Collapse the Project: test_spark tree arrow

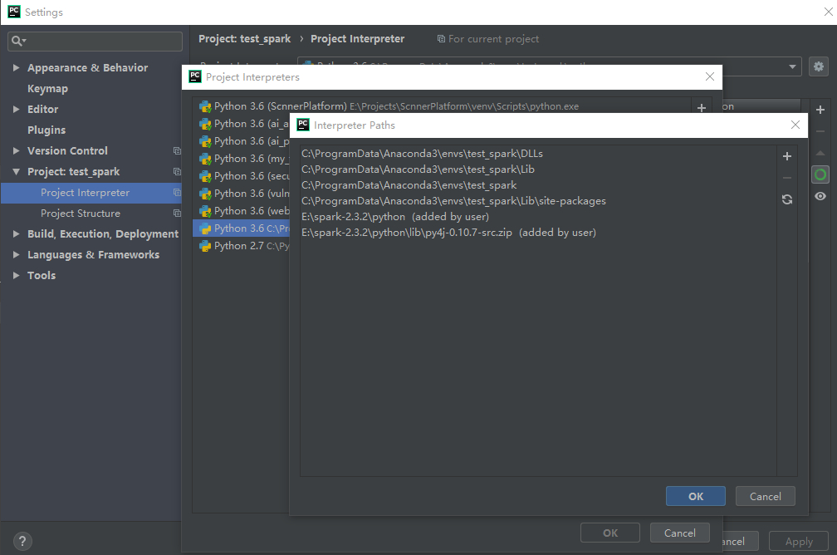point(16,171)
